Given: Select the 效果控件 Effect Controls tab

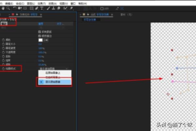Looking at the screenshot, I should pyautogui.click(x=29, y=14).
